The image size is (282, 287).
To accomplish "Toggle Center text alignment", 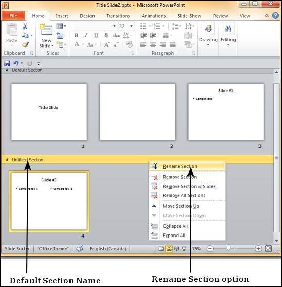I will (x=153, y=44).
